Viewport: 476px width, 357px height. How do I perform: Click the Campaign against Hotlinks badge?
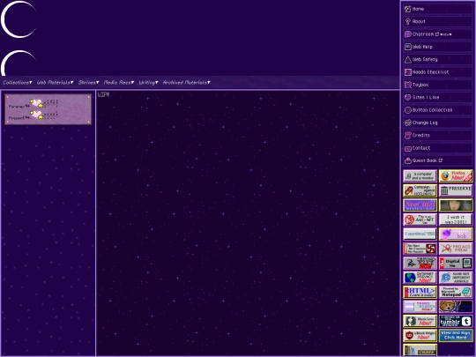point(420,190)
